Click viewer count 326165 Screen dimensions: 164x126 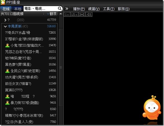point(51,26)
